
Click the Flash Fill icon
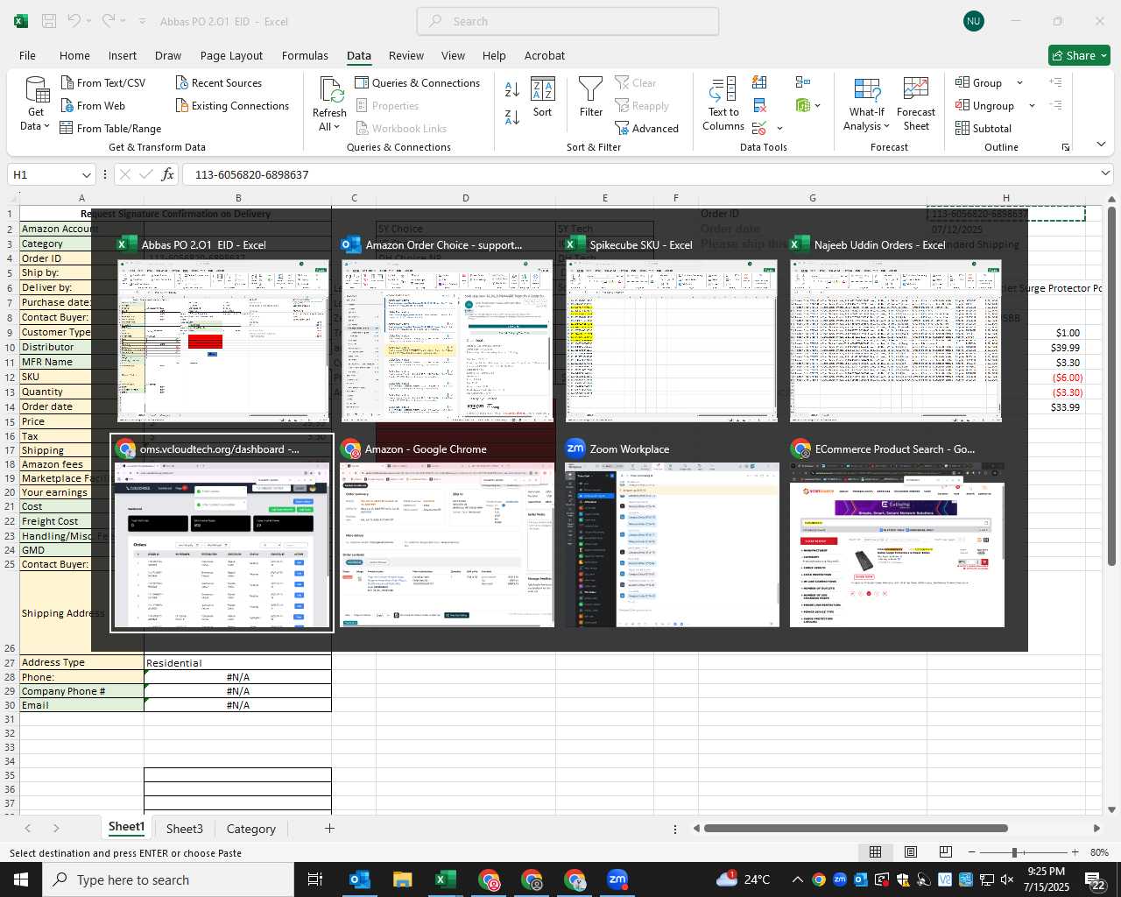click(x=759, y=82)
